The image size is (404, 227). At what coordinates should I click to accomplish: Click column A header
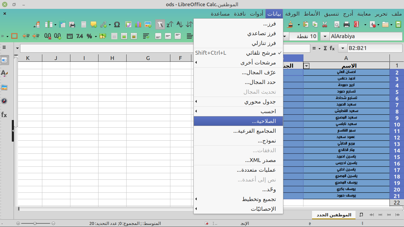[x=346, y=58]
